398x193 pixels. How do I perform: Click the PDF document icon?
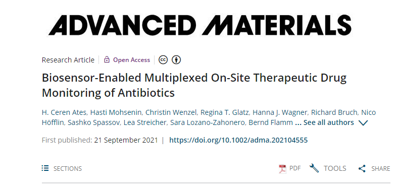(x=282, y=169)
